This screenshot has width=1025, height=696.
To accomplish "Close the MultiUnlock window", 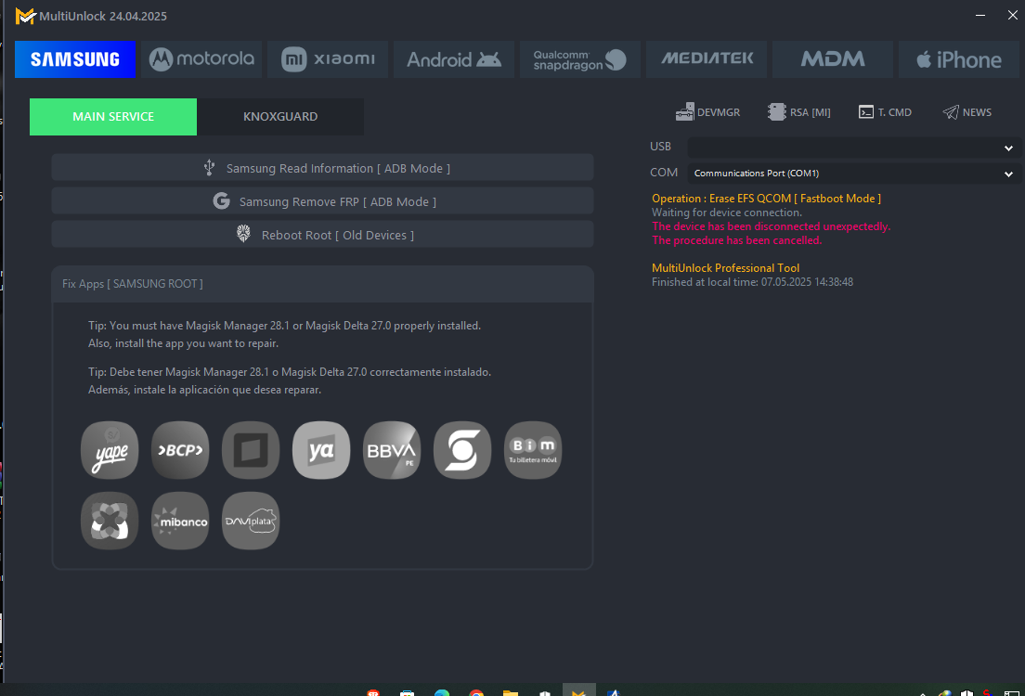I will click(1012, 15).
